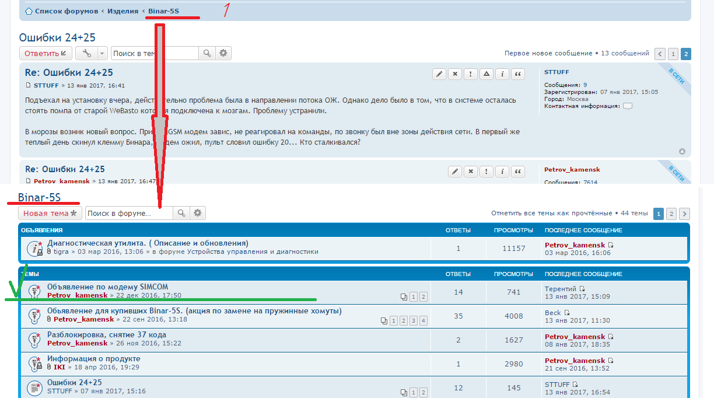The width and height of the screenshot is (714, 398).
Task: Jump to top using the post's up-arrow icon
Action: [682, 152]
